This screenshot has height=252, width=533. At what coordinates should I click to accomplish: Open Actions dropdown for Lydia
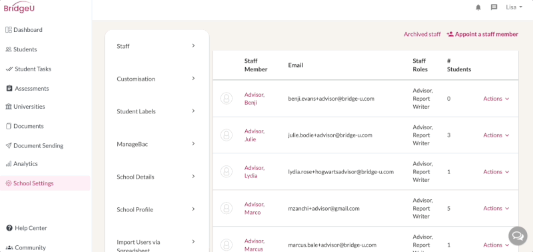[x=496, y=172]
